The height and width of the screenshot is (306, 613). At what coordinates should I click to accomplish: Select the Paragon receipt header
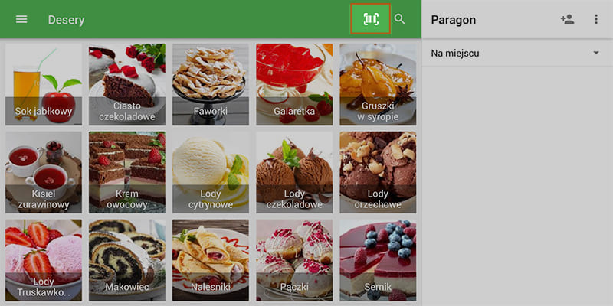[x=453, y=20]
